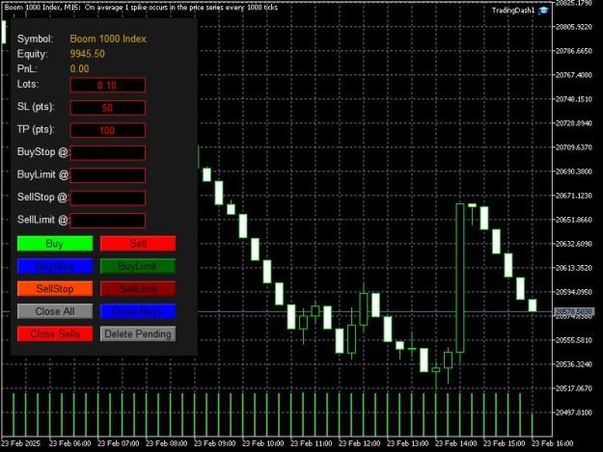Click the 20805.9220 price axis label
Screen dimensions: 603x452
[574, 27]
